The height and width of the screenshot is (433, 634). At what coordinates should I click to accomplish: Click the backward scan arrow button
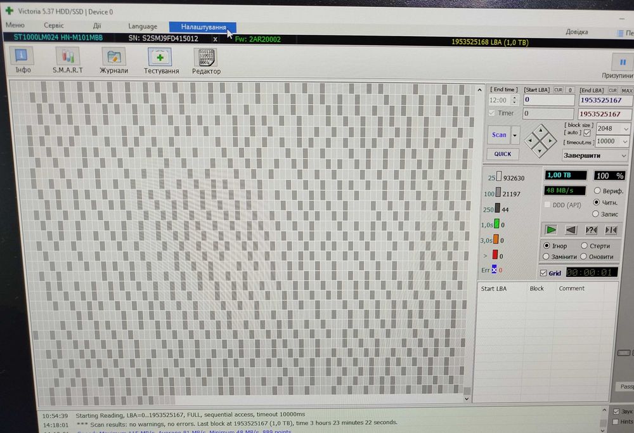pyautogui.click(x=571, y=230)
